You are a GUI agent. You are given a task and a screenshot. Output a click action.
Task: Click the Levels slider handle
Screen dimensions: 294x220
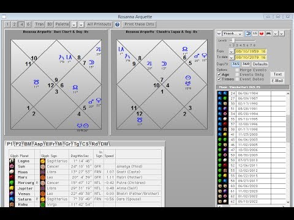[233, 40]
